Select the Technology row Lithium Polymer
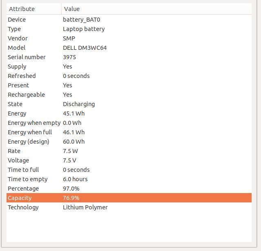Viewport: 261px width, 251px height. pos(129,208)
